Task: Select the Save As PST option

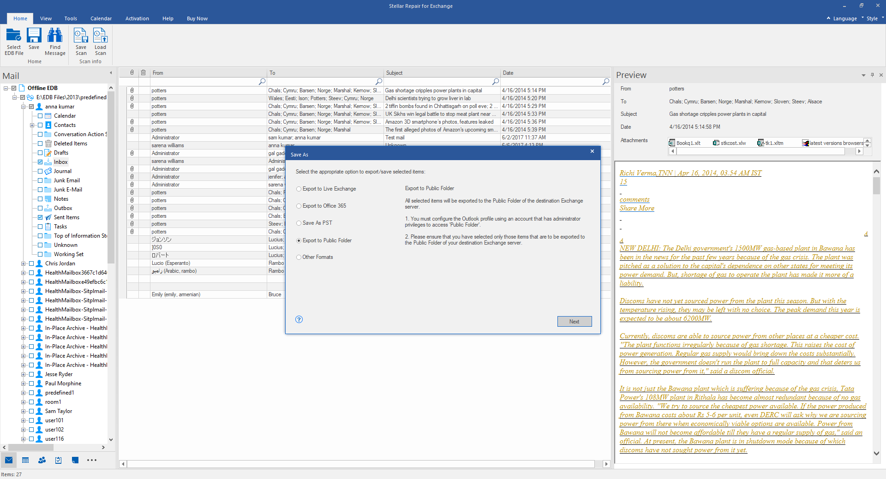Action: (x=299, y=223)
